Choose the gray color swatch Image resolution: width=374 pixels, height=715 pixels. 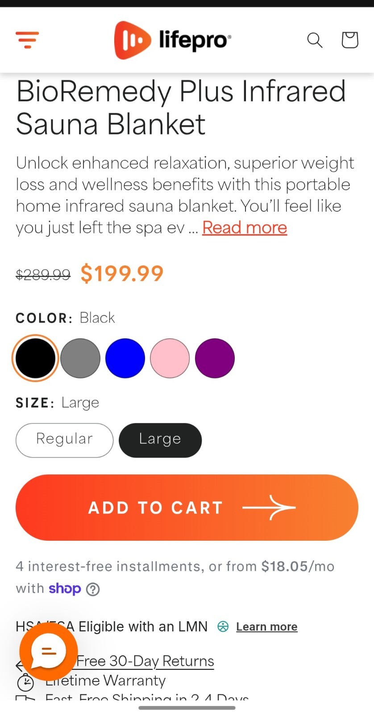point(80,358)
